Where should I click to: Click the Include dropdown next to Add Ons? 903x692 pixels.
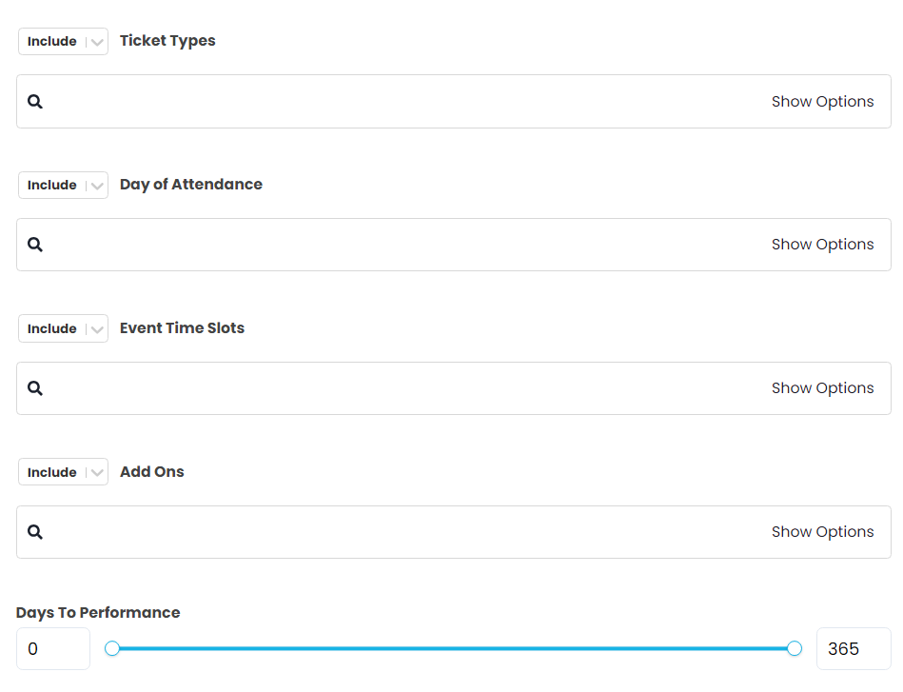pos(63,472)
